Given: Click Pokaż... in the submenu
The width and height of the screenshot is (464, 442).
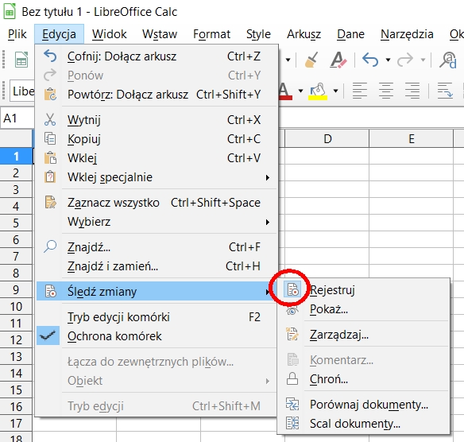Looking at the screenshot, I should click(364, 309).
